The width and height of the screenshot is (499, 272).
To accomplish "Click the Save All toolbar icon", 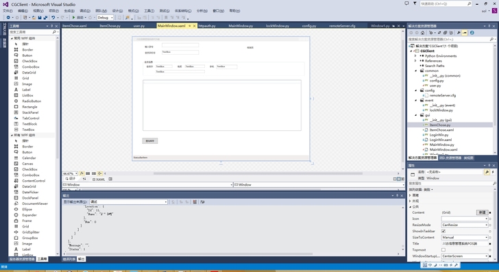I will tap(45, 18).
